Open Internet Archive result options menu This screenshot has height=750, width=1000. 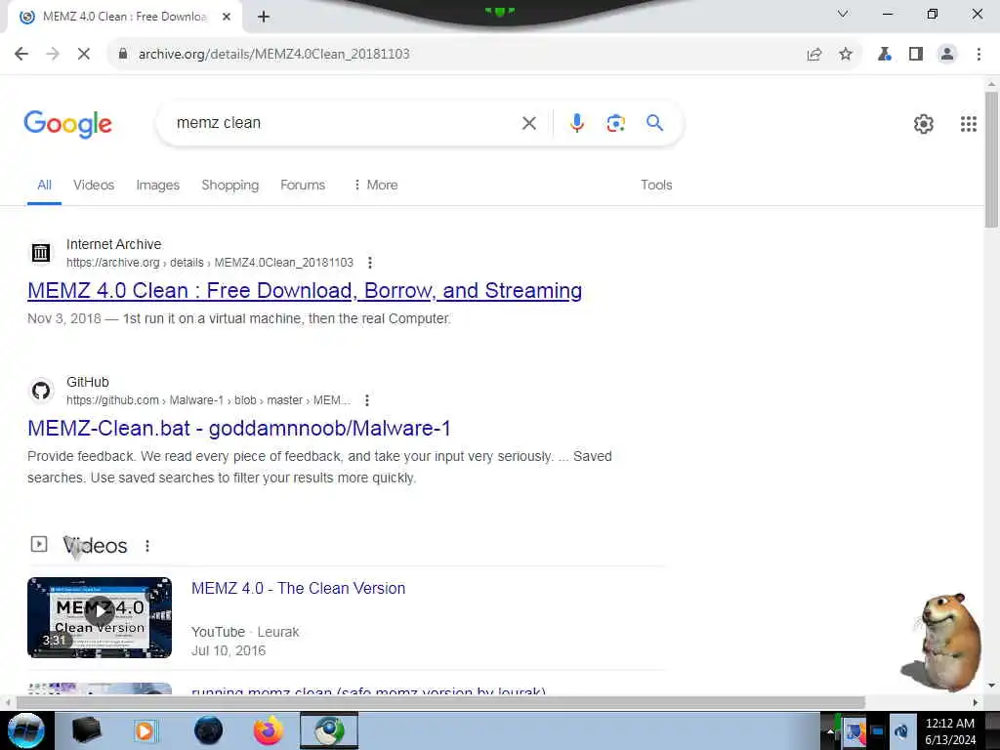pyautogui.click(x=370, y=263)
